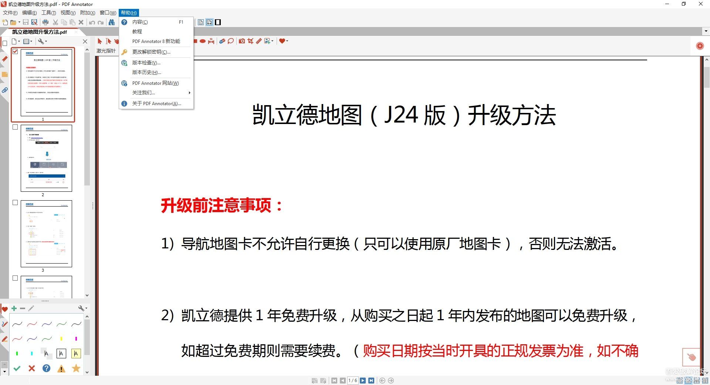The width and height of the screenshot is (710, 385).
Task: Select the snapshot camera tool
Action: click(x=242, y=41)
